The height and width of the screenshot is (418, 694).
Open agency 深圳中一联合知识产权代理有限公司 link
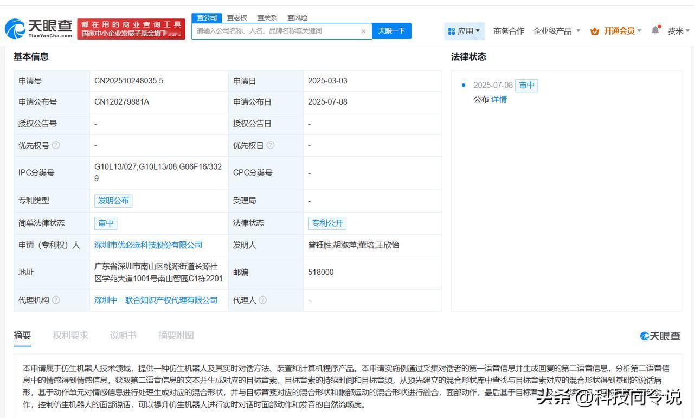156,300
